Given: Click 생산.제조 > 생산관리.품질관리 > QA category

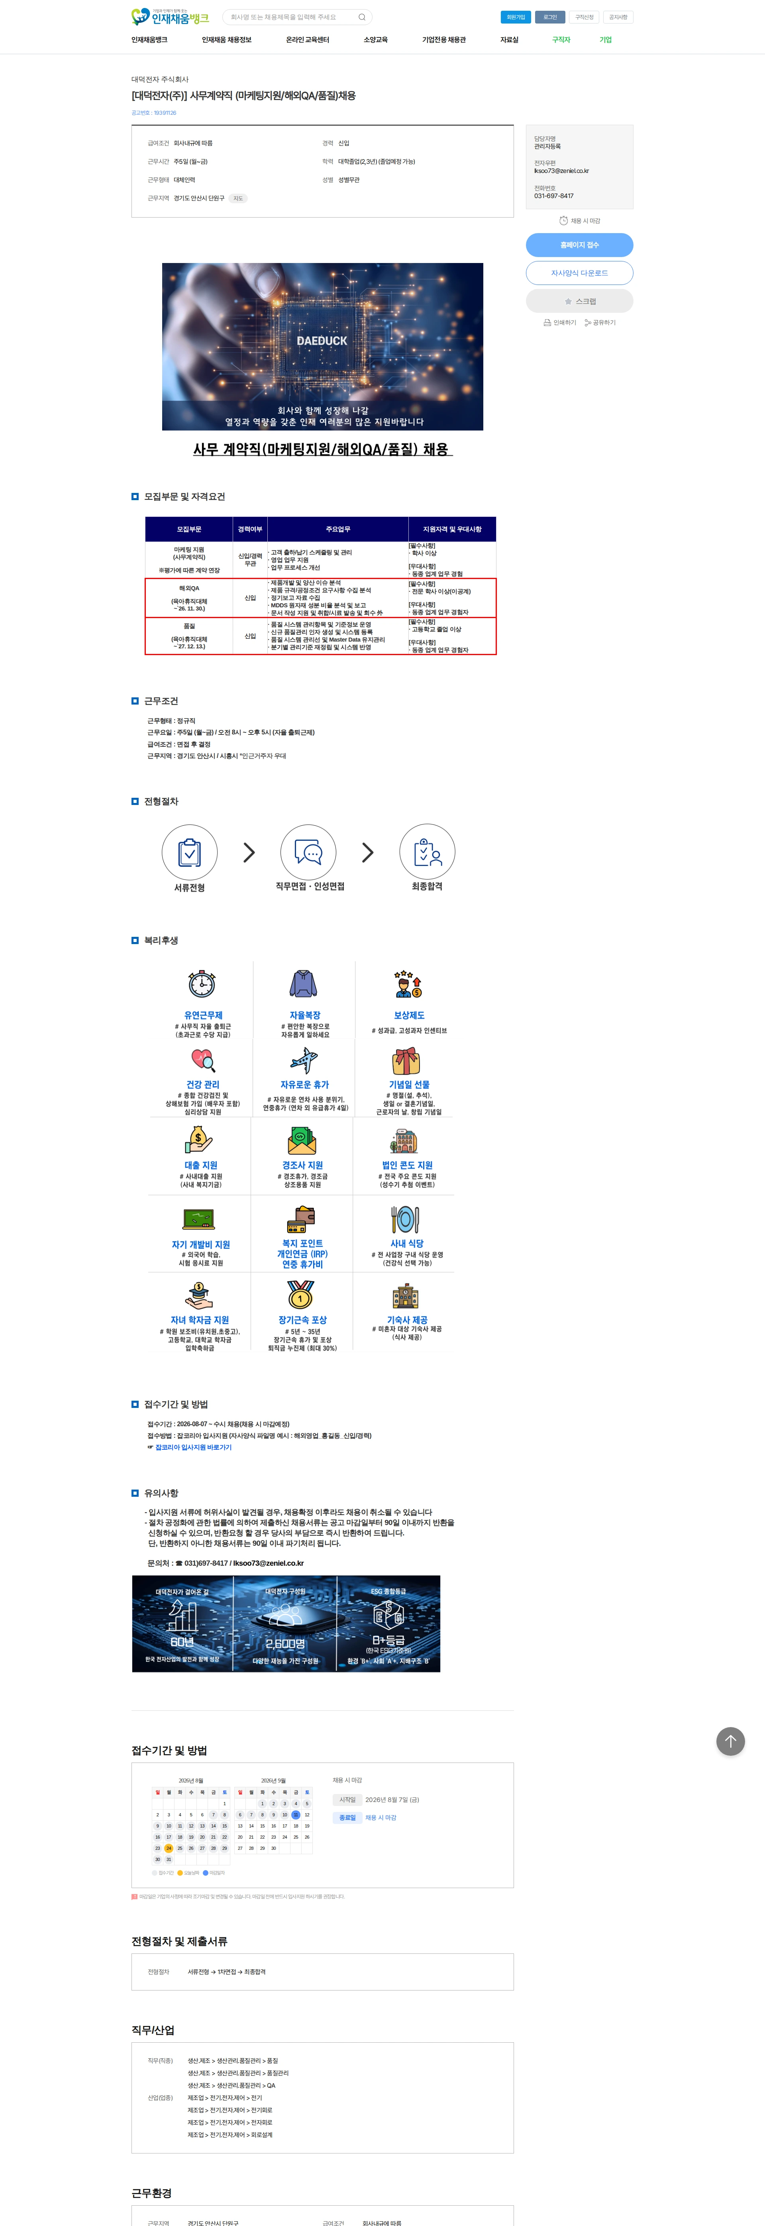Looking at the screenshot, I should [231, 2085].
